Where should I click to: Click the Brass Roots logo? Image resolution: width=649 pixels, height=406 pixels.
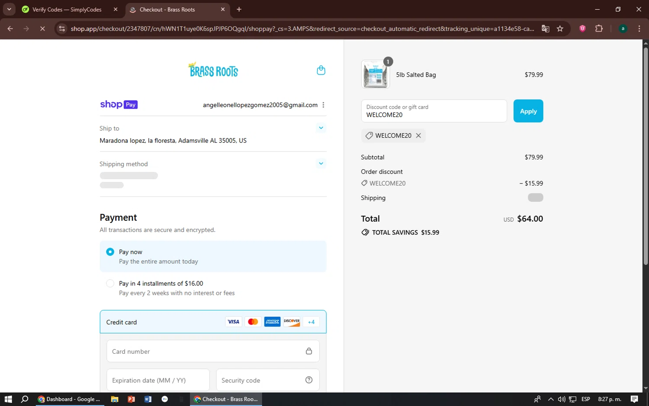point(213,70)
